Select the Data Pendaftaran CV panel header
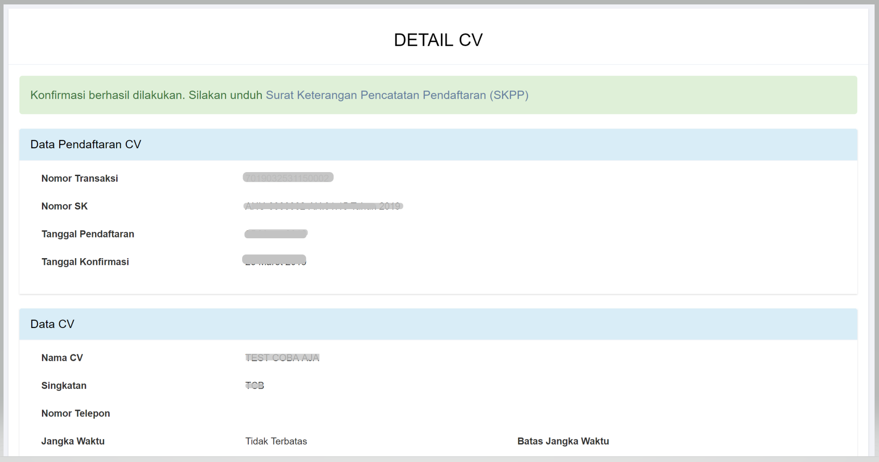Image resolution: width=879 pixels, height=462 pixels. coord(86,145)
